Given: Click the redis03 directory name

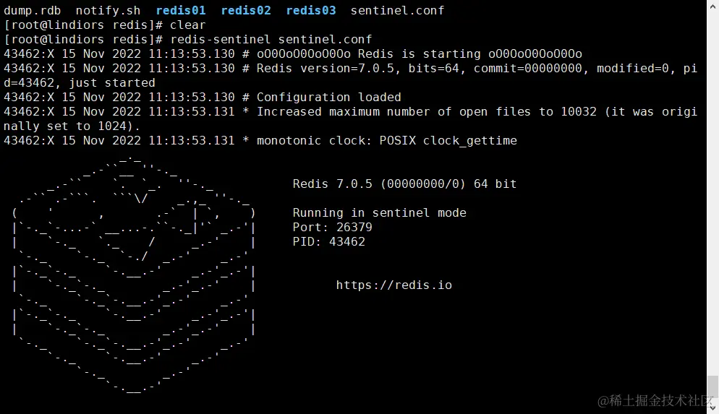Looking at the screenshot, I should [311, 11].
